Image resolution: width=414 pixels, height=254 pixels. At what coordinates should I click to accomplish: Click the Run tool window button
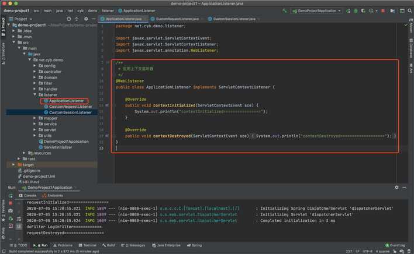coord(40,245)
